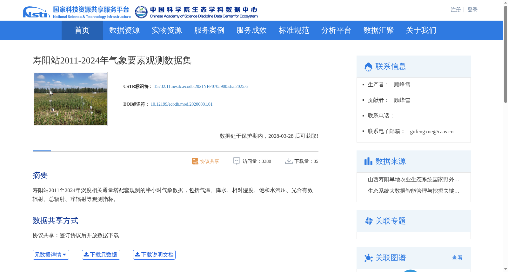Click 中国科学院生态学科数据中心 header title
Screen dimensions: 508x272
(x=204, y=10)
